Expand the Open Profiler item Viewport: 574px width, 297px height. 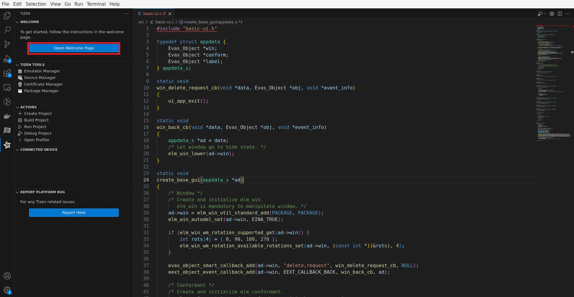coord(20,140)
